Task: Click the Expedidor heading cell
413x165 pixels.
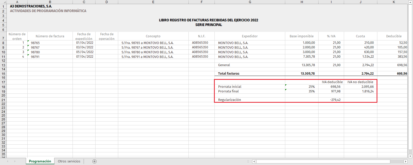Action: [250, 36]
